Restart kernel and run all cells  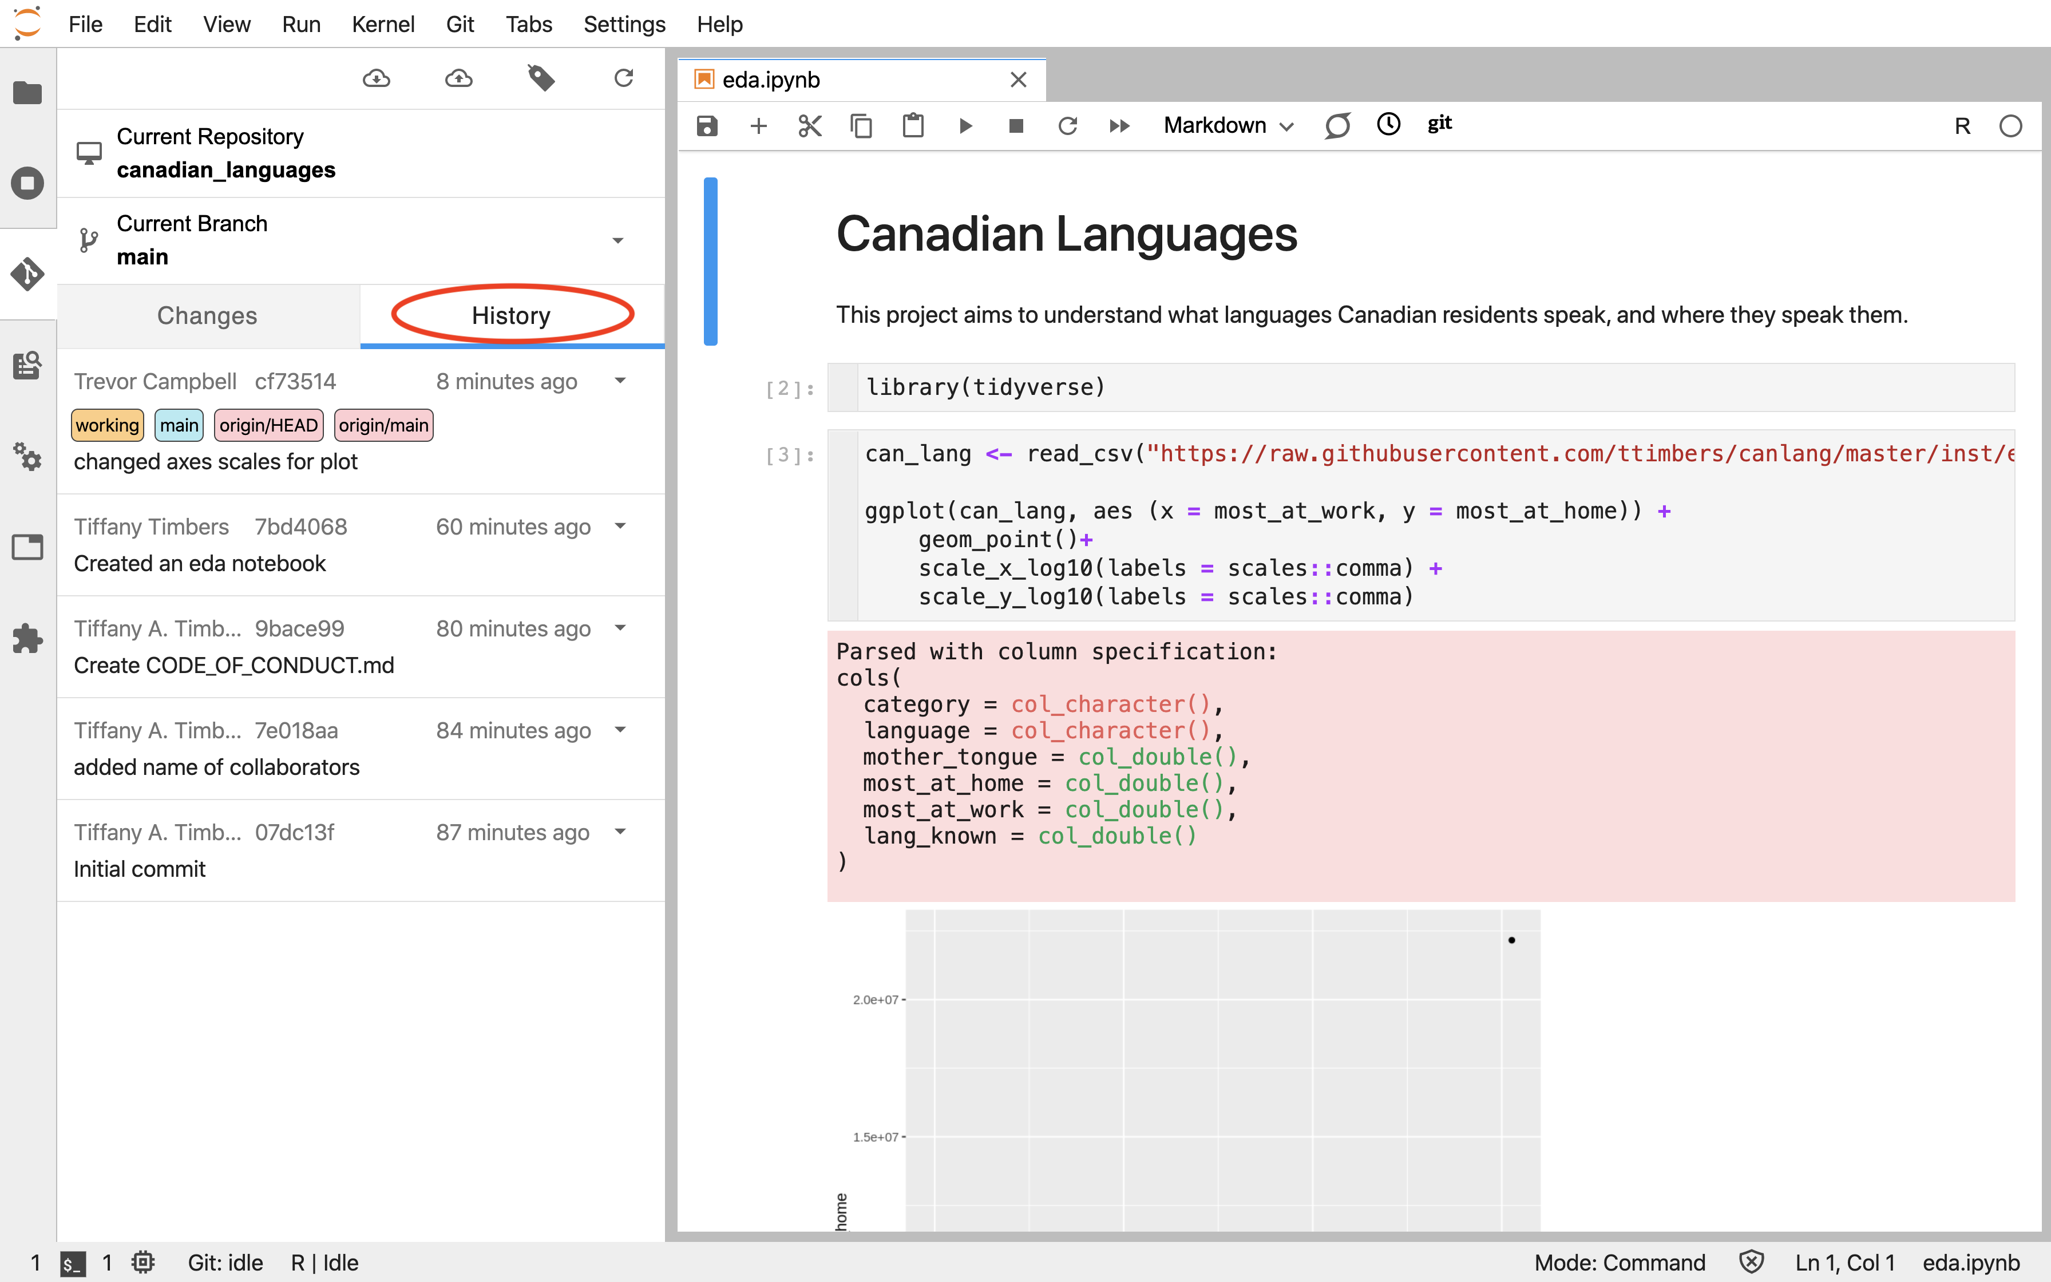click(1119, 126)
